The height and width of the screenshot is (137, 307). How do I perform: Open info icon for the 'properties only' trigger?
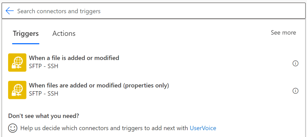click(295, 91)
